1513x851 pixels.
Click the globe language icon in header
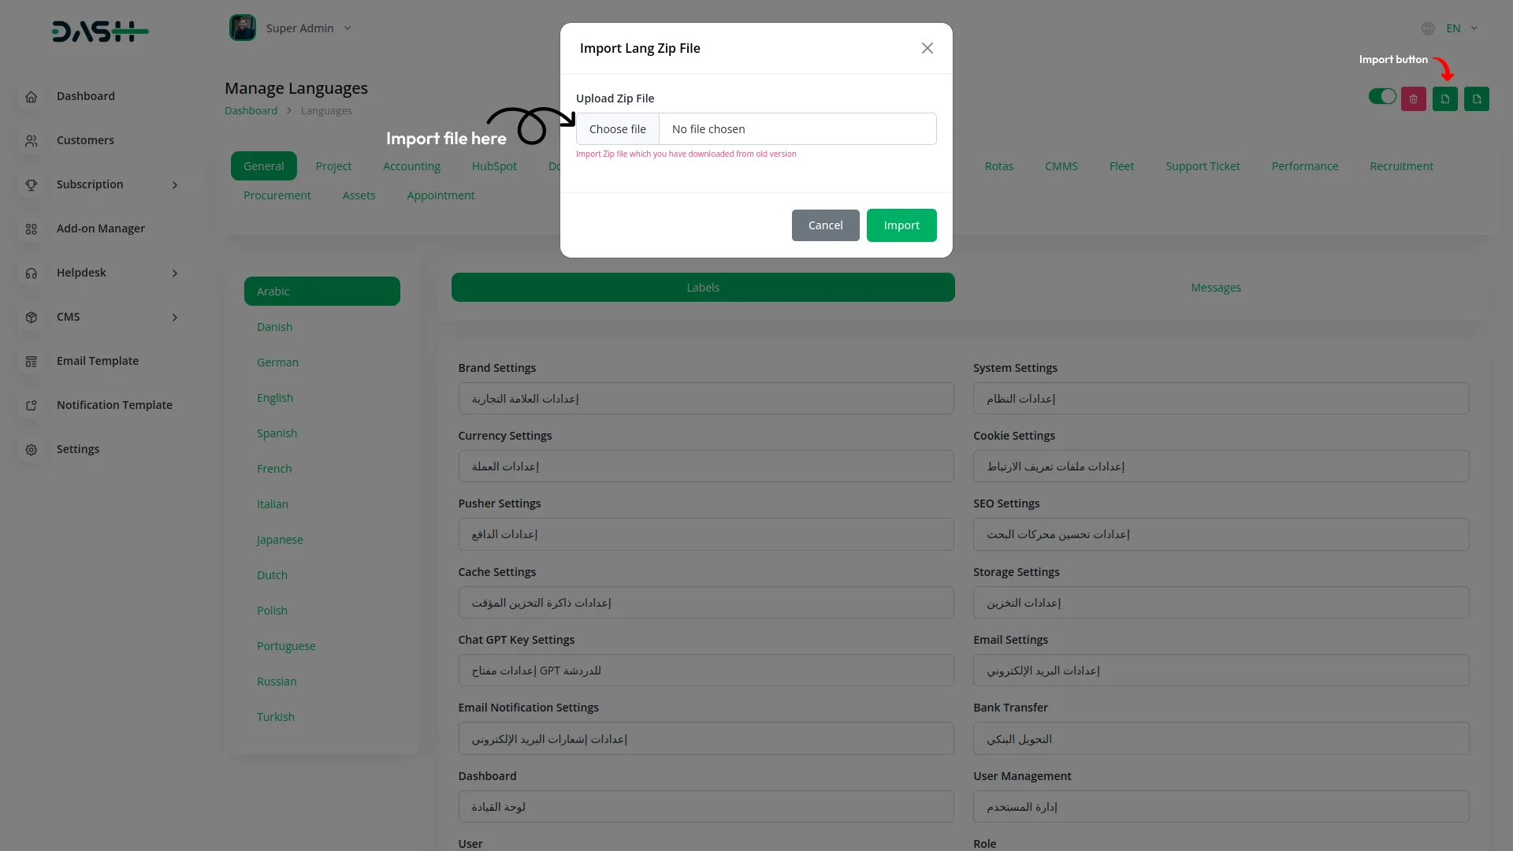[1428, 28]
